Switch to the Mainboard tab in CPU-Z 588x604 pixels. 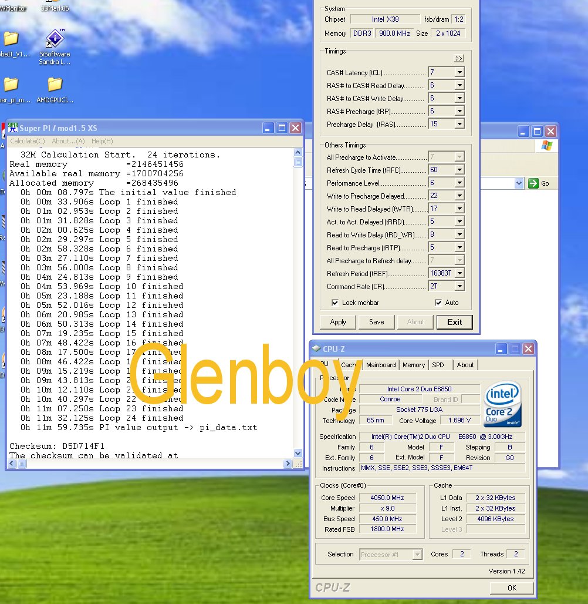click(x=381, y=365)
